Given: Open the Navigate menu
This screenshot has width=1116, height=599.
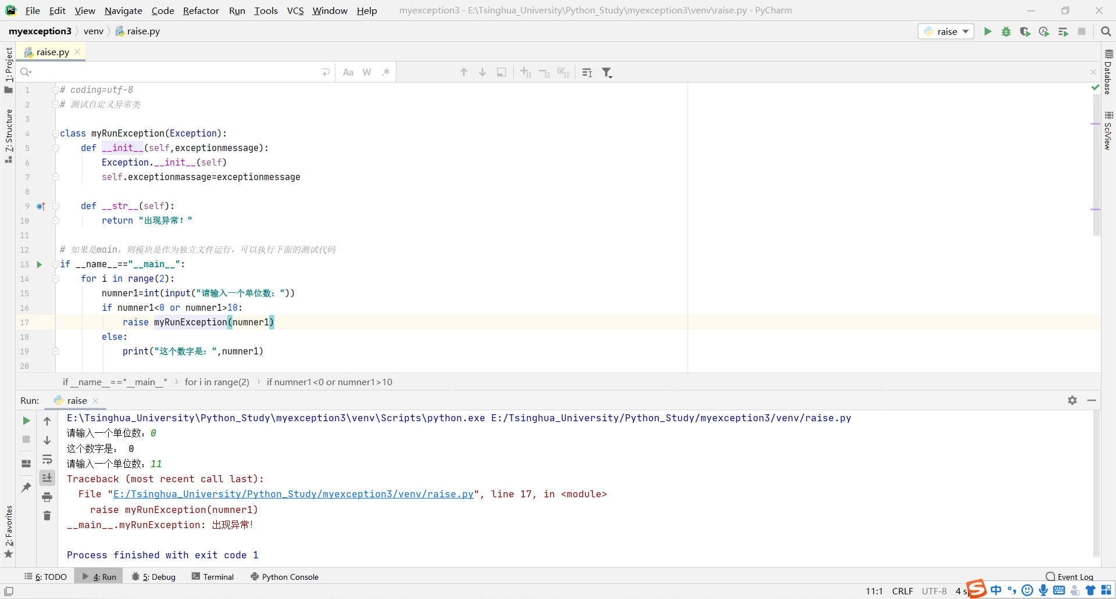Looking at the screenshot, I should (123, 10).
